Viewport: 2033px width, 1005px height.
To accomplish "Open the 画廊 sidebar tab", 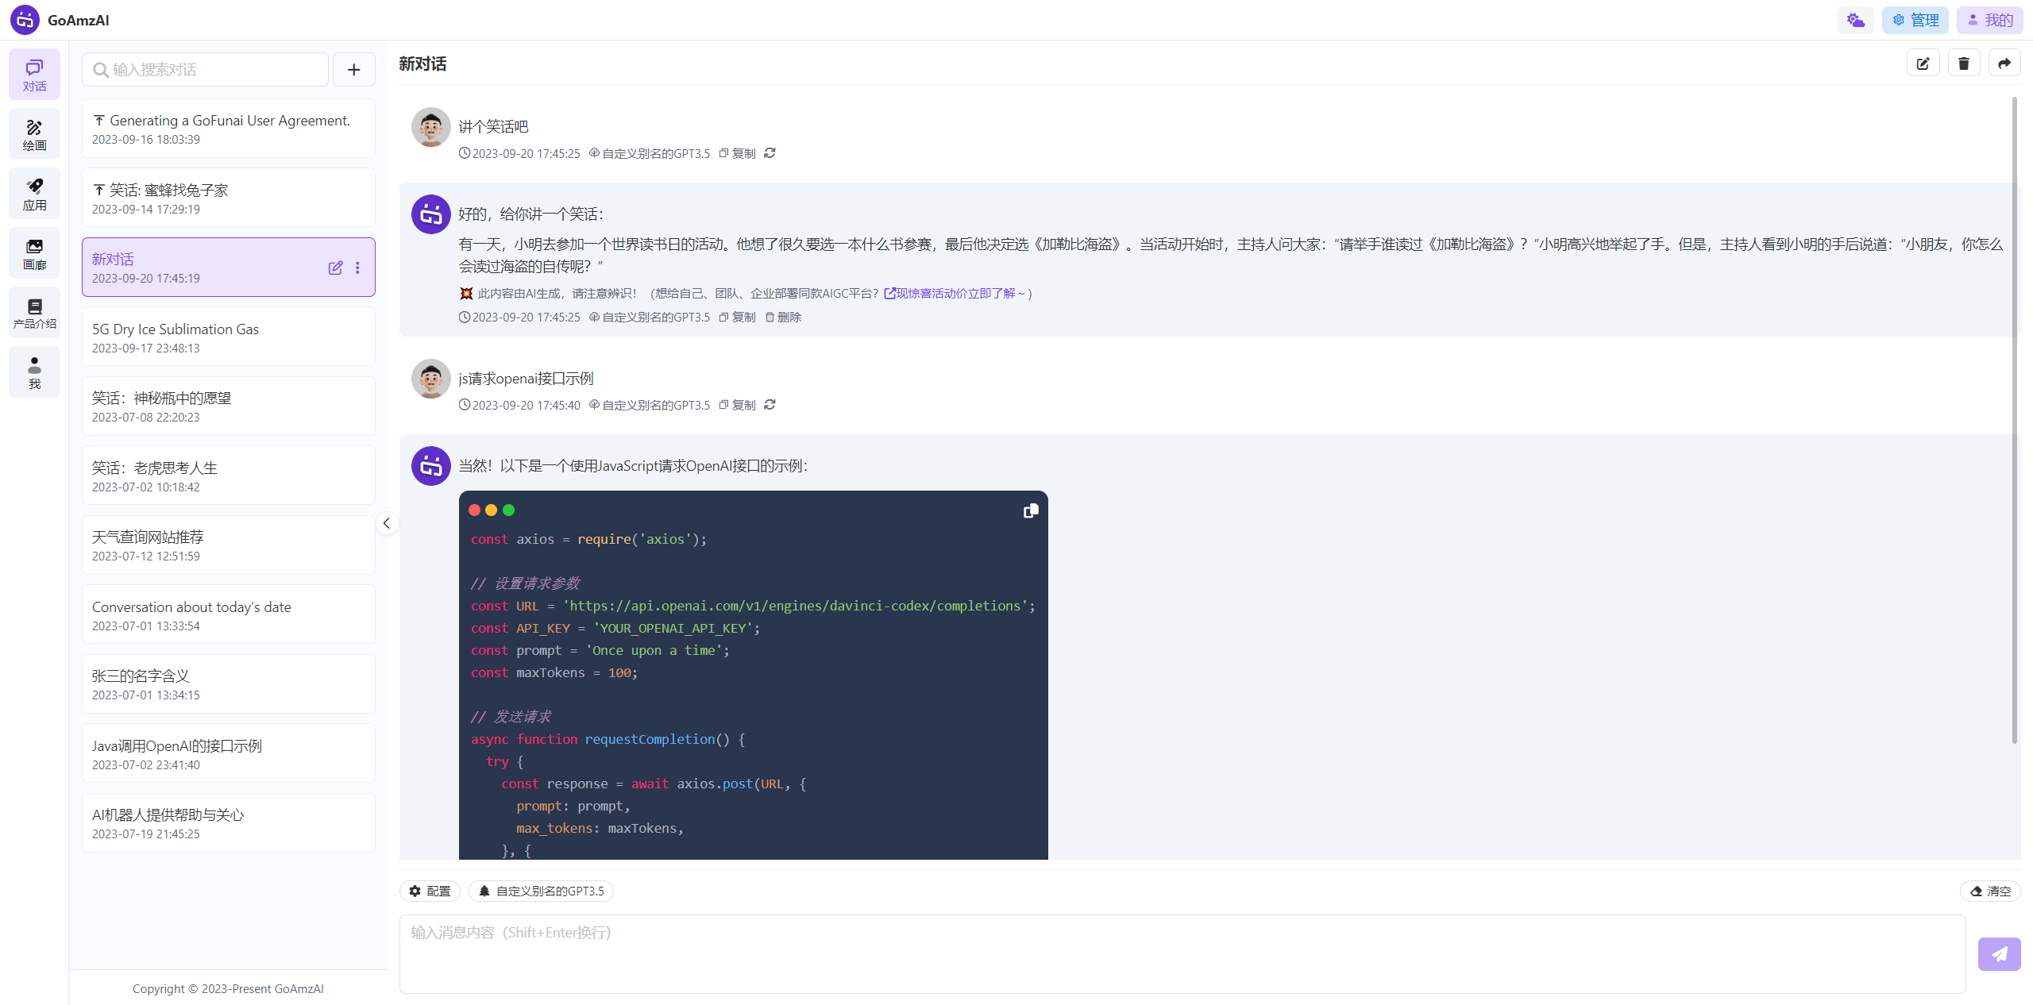I will (x=34, y=253).
